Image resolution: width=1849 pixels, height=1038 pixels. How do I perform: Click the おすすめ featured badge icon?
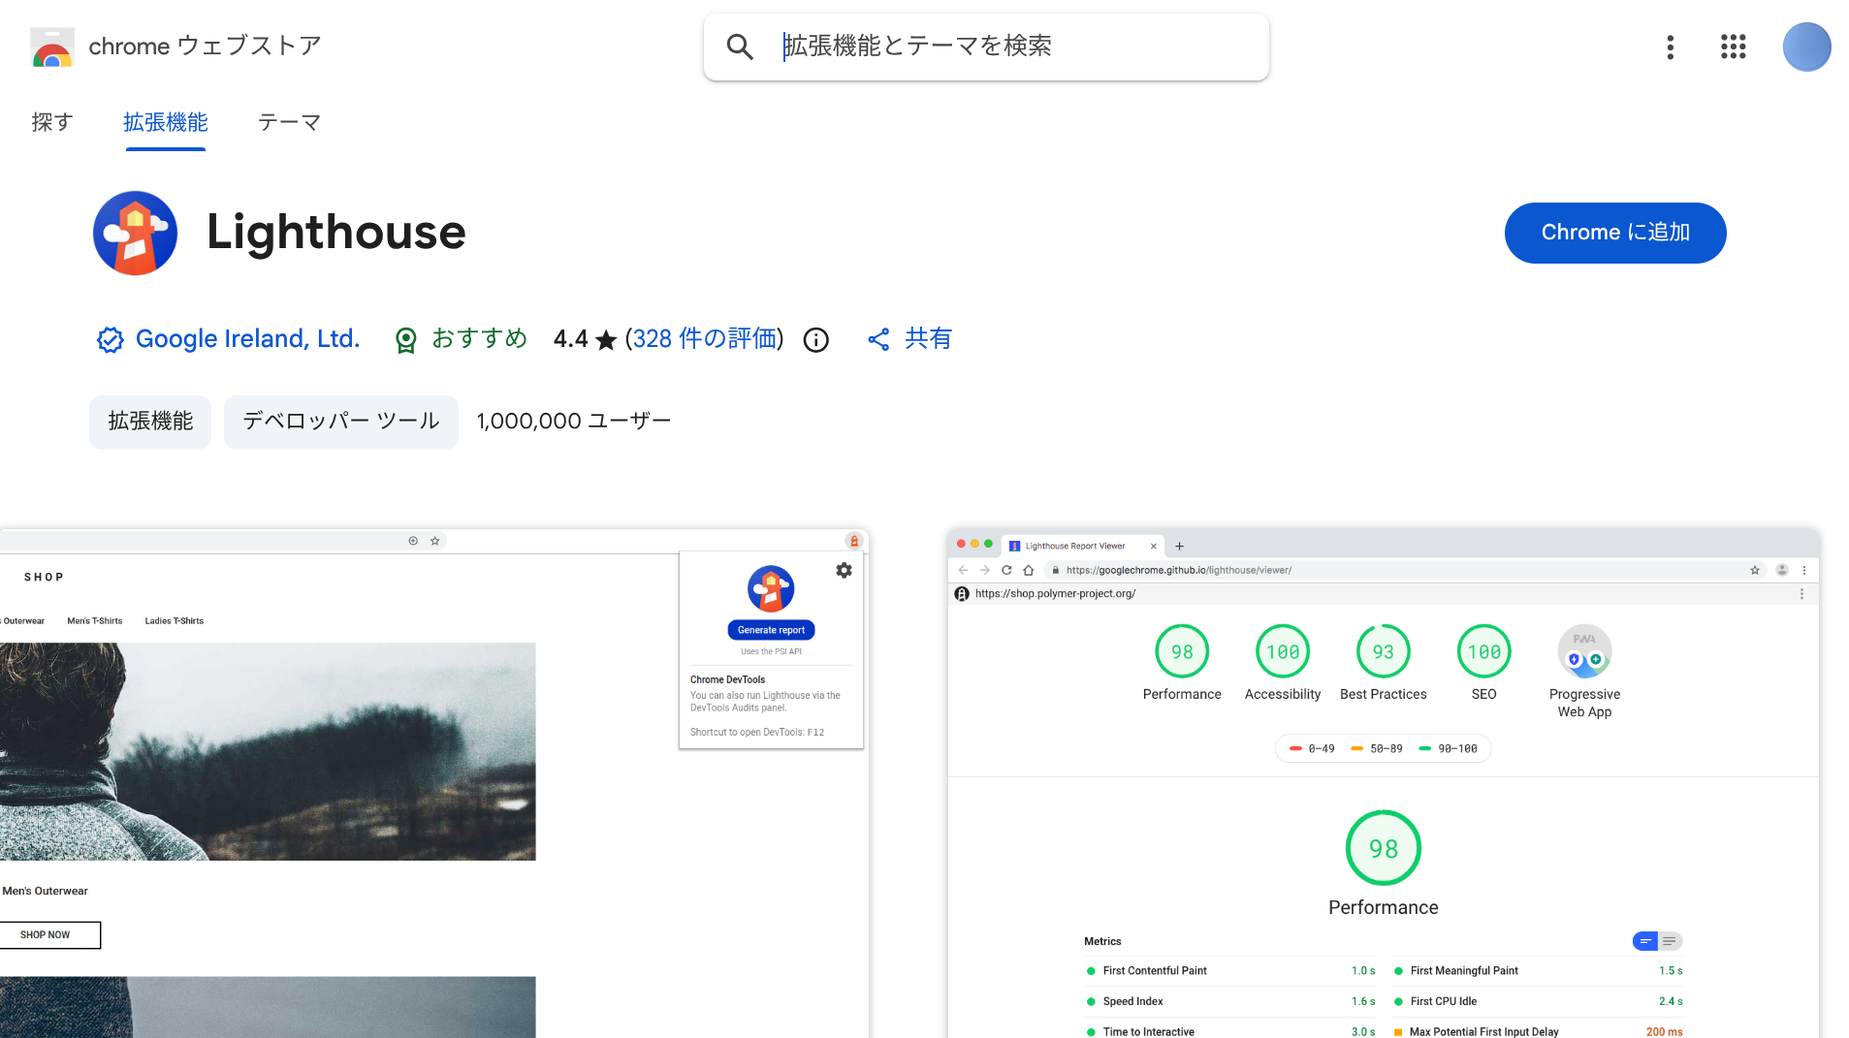point(406,340)
